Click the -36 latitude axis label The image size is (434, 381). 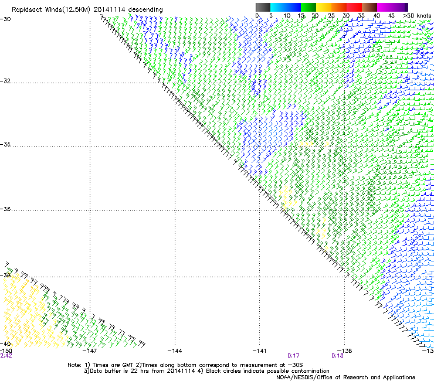click(x=5, y=209)
